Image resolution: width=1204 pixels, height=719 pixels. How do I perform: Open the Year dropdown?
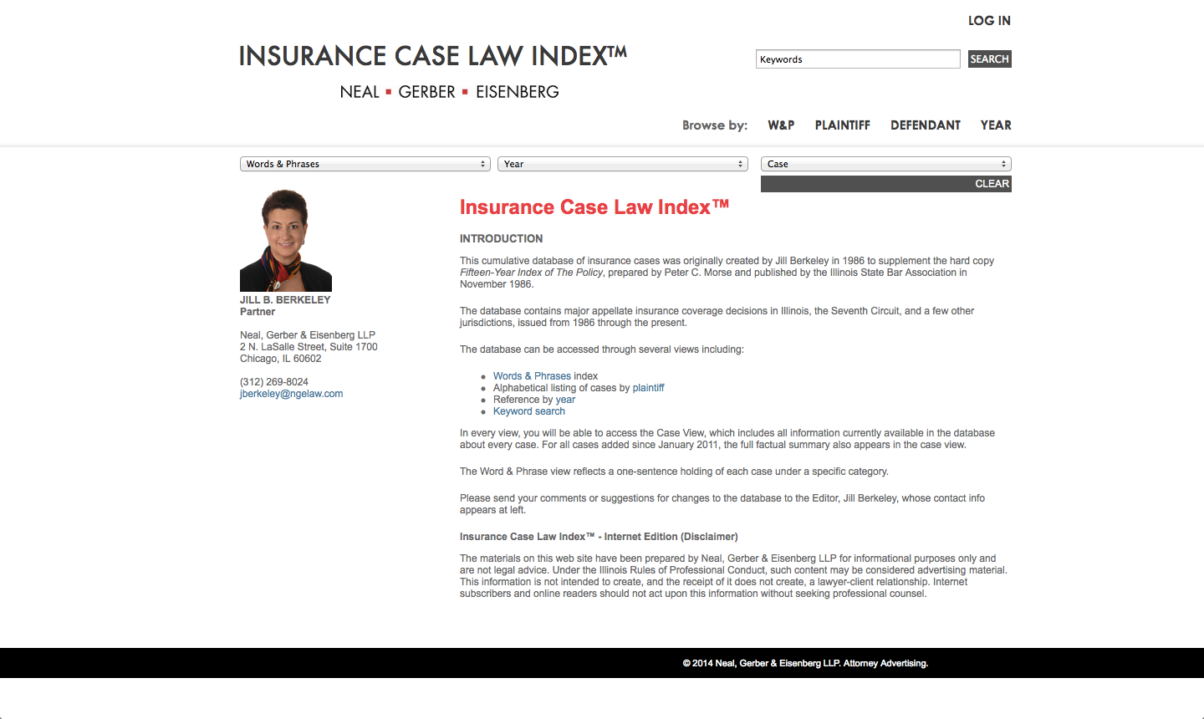click(x=623, y=164)
